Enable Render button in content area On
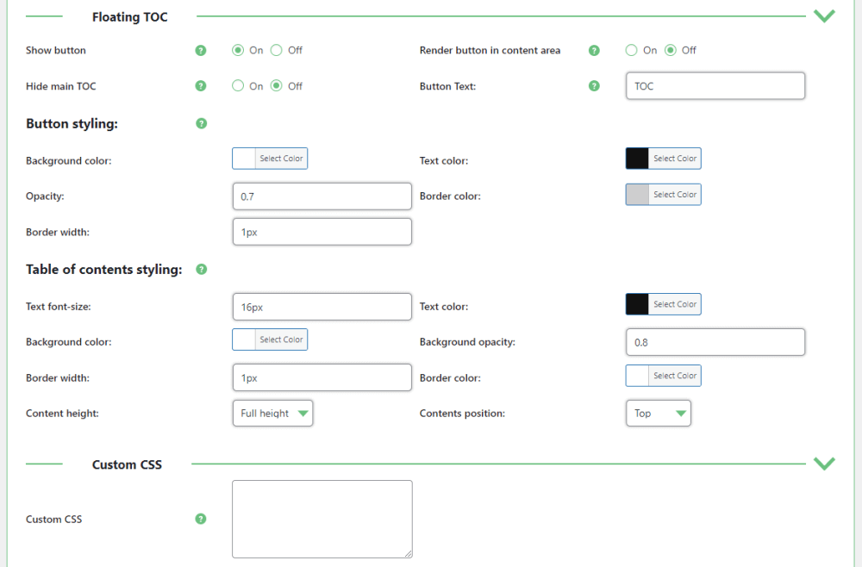 coord(632,51)
